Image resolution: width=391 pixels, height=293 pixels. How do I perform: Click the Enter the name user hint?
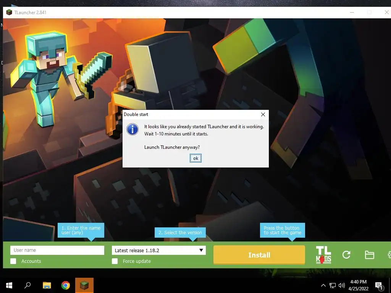pyautogui.click(x=81, y=230)
